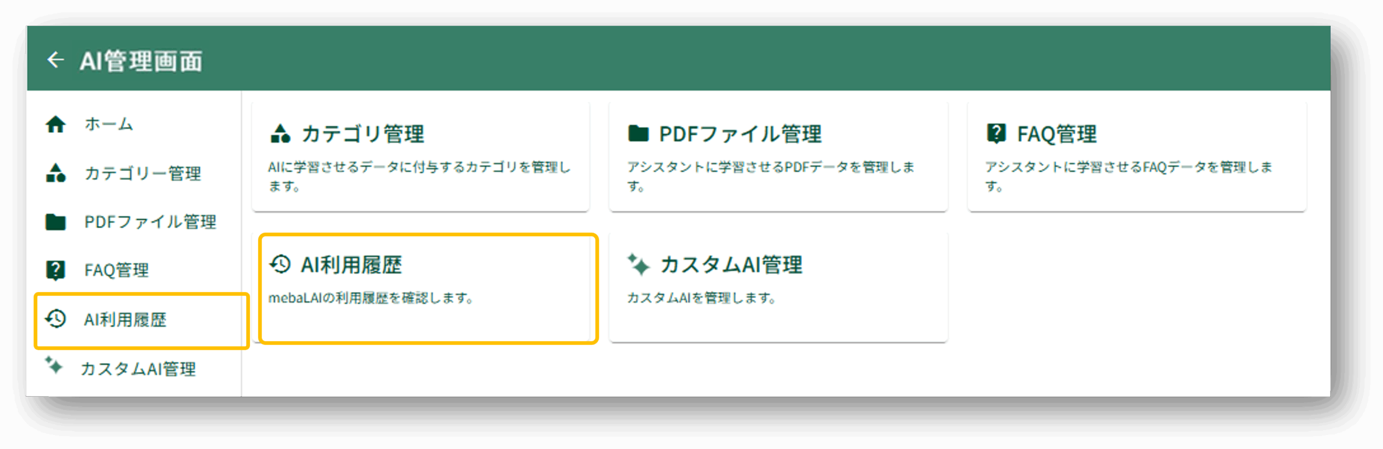Screen dimensions: 1383x449
Task: Click the FAQ question icon on FAQ管理 card
Action: point(996,133)
